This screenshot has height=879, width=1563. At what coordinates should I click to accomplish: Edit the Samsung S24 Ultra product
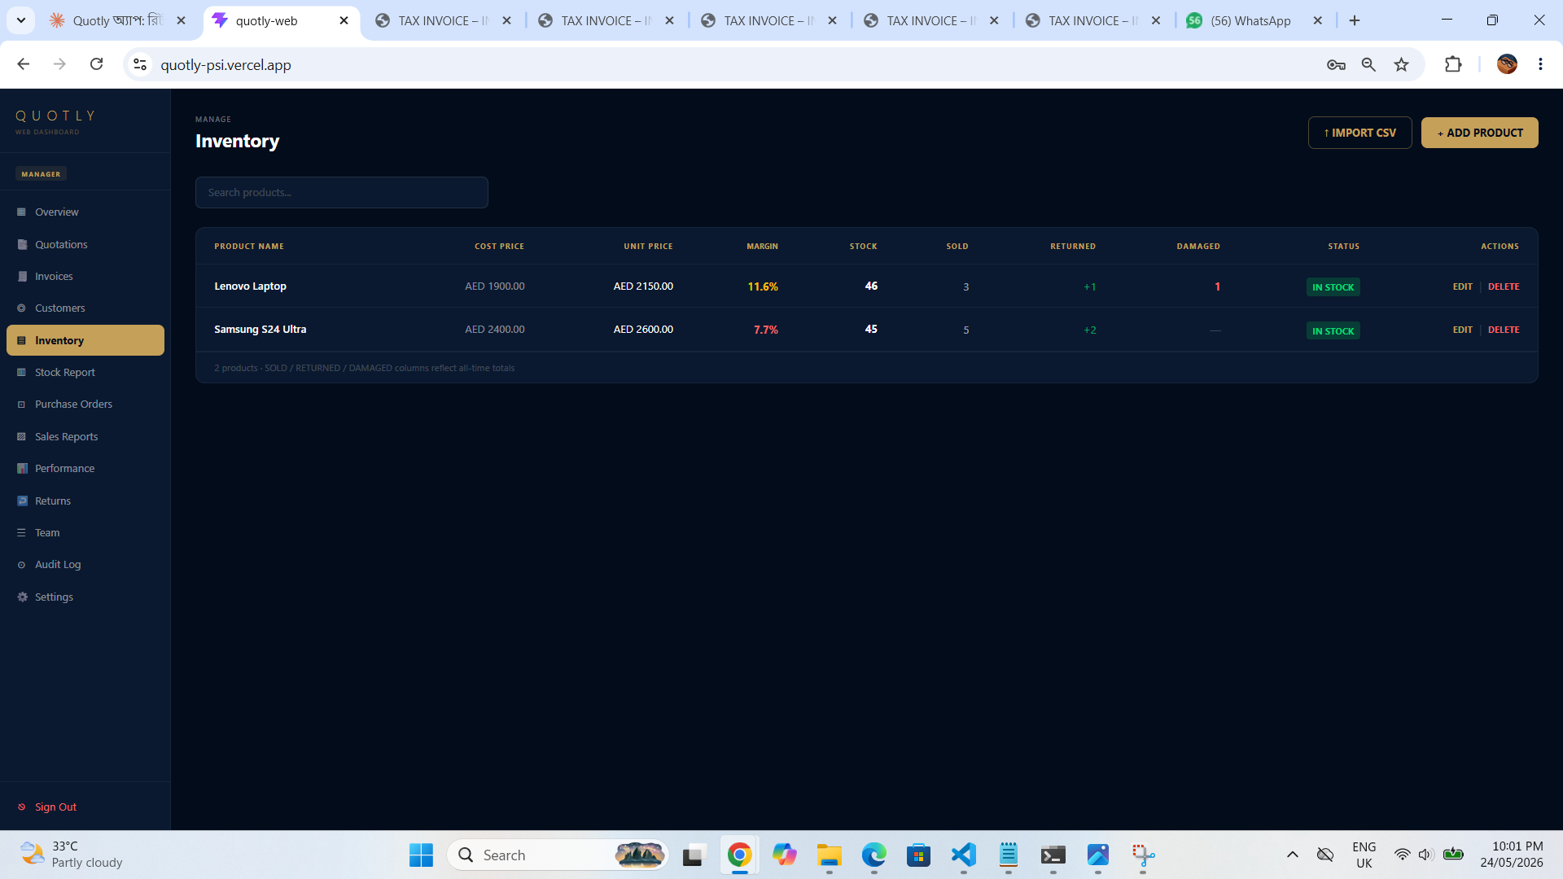1462,330
